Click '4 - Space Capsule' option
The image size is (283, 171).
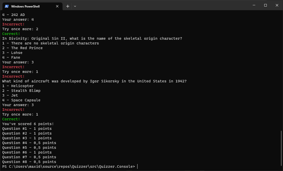21,100
